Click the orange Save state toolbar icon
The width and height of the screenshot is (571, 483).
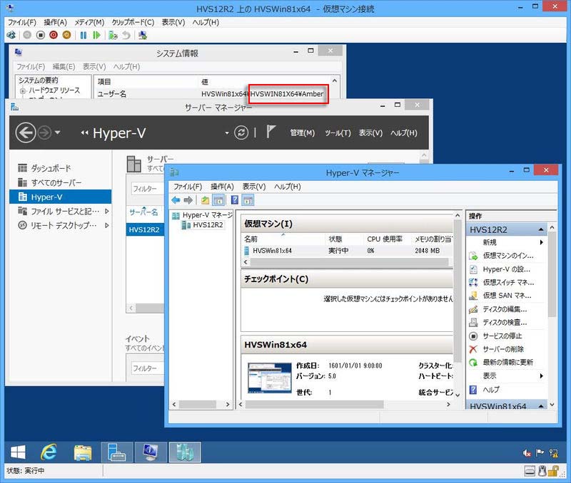66,35
